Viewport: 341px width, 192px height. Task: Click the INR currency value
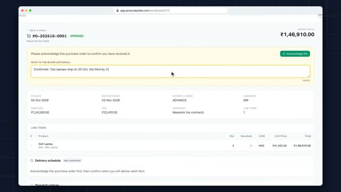[x=246, y=100]
